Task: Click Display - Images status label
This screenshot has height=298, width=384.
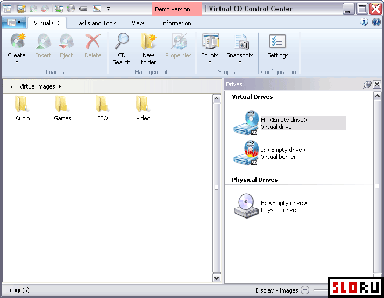Action: (277, 290)
